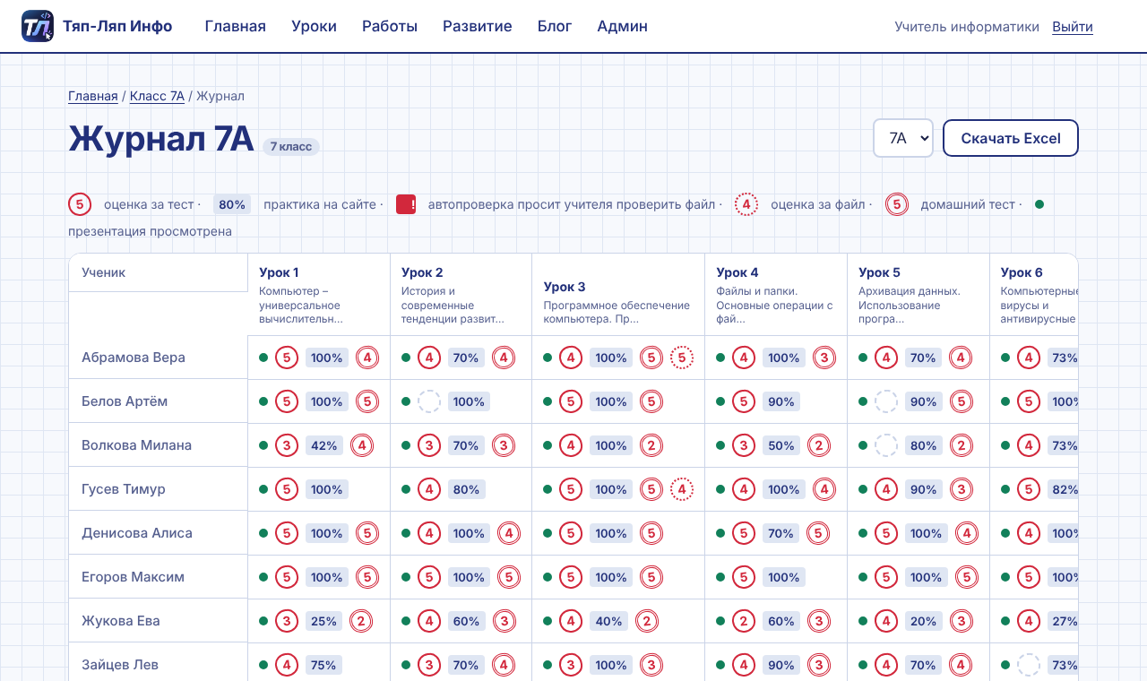Click Жукова Ева lesson 1 home test grade 2
Viewport: 1147px width, 681px height.
coord(360,621)
